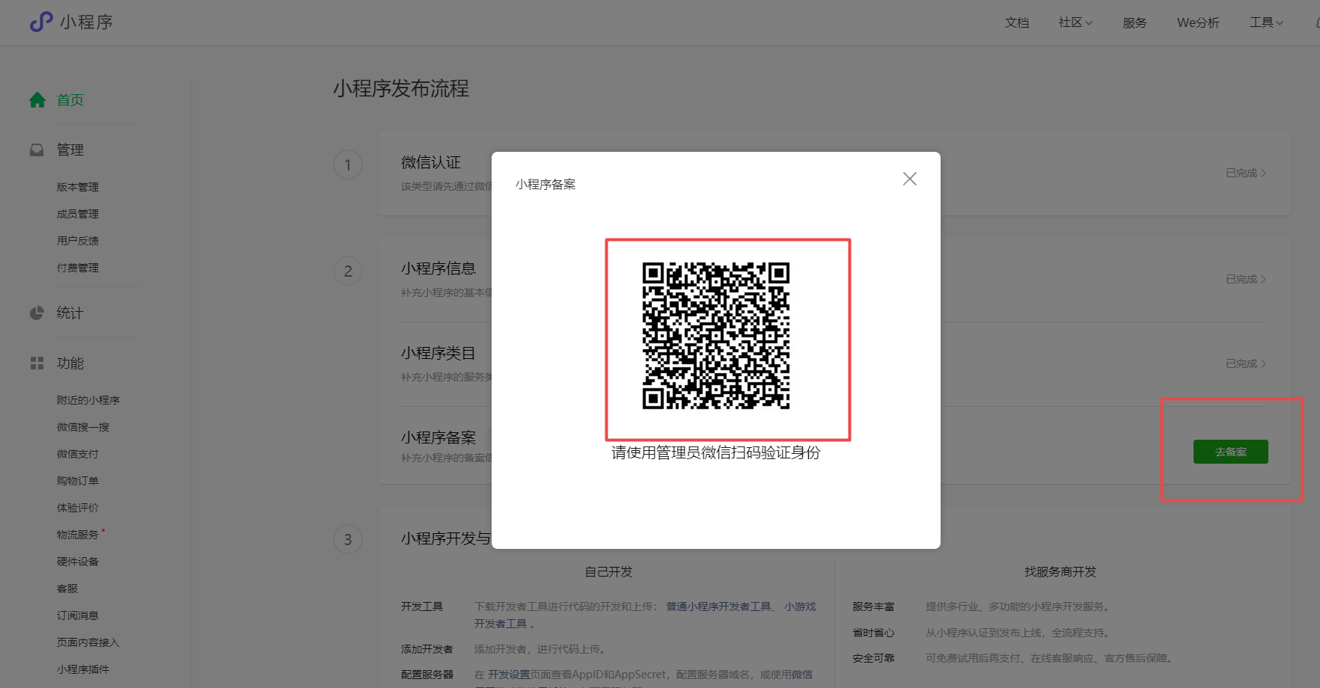Open 文档 in the top navigation
Screen dimensions: 1320x688
(x=1017, y=22)
